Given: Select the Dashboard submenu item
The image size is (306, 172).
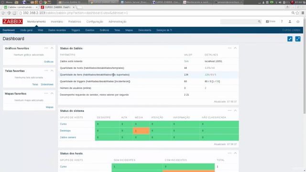Looking at the screenshot, I should pyautogui.click(x=9, y=30).
